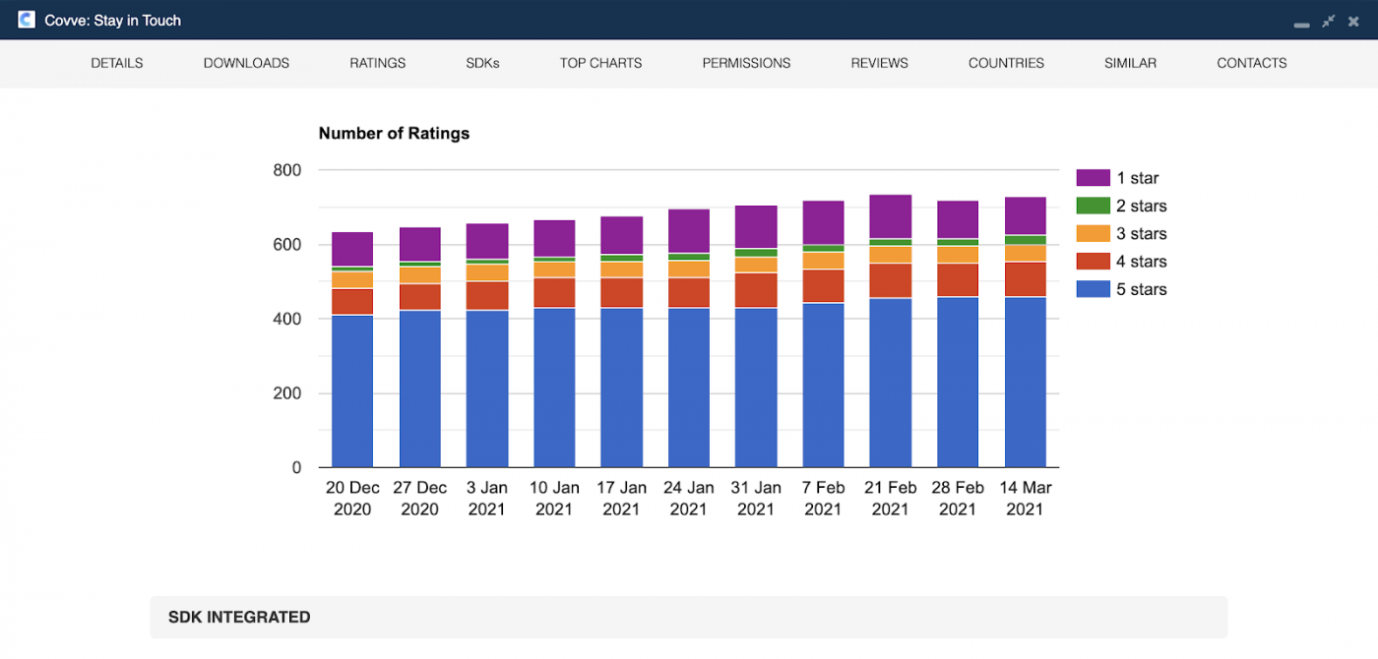Click the purple segment of 21 Feb 2021 bar
The height and width of the screenshot is (659, 1378).
(890, 215)
